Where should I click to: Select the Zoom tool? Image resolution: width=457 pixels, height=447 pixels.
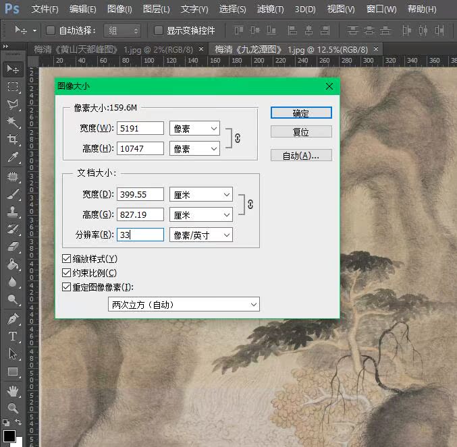coord(13,408)
